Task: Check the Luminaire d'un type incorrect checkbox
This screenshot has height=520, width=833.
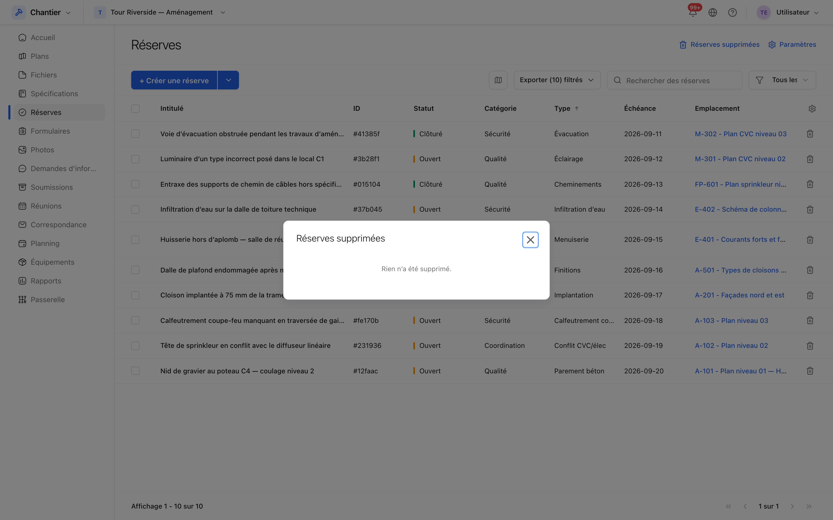Action: 135,159
